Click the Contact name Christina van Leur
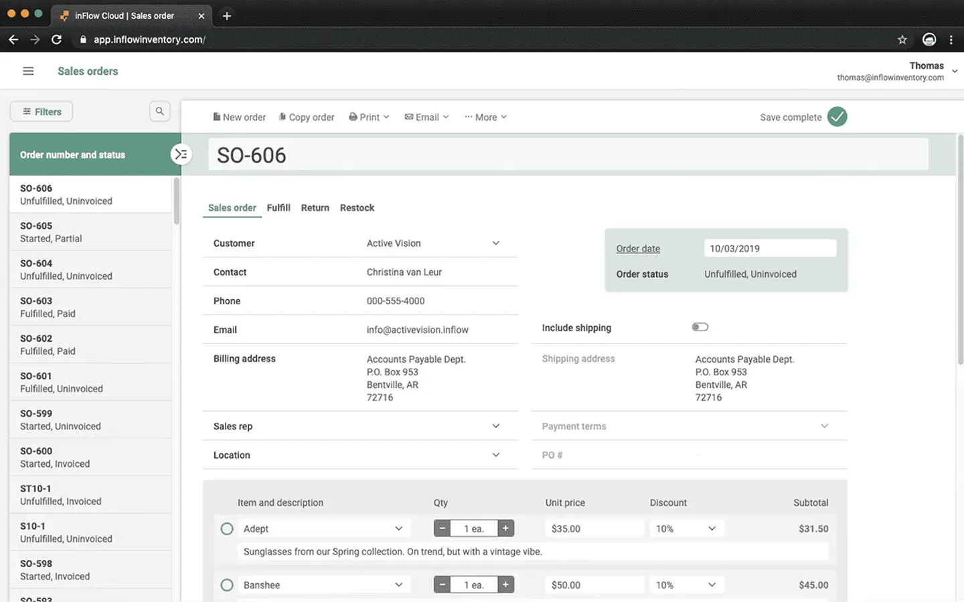Image resolution: width=964 pixels, height=602 pixels. click(404, 272)
